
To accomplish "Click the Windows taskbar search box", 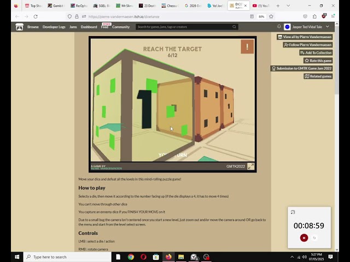I will 67,257.
